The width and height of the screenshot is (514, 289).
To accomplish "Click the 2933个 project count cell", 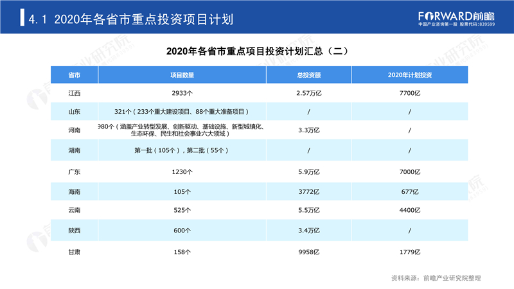I will coord(182,93).
